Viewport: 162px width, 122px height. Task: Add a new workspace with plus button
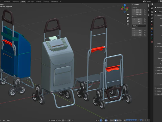(x=60, y=2)
